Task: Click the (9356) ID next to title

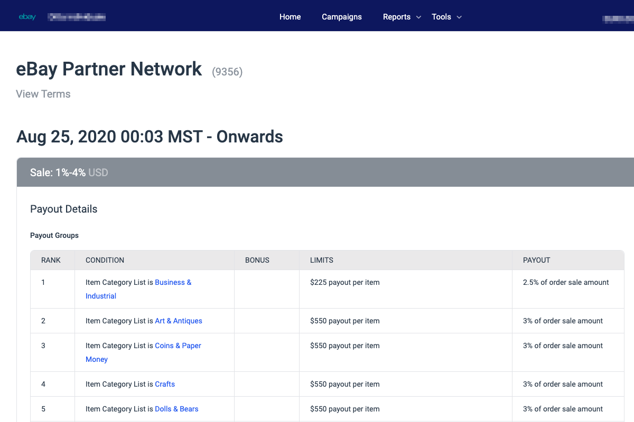Action: pos(227,72)
